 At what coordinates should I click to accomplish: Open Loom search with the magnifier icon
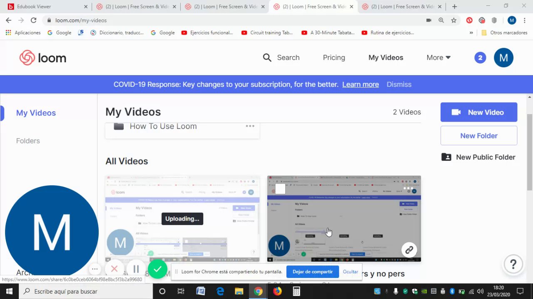pos(267,58)
